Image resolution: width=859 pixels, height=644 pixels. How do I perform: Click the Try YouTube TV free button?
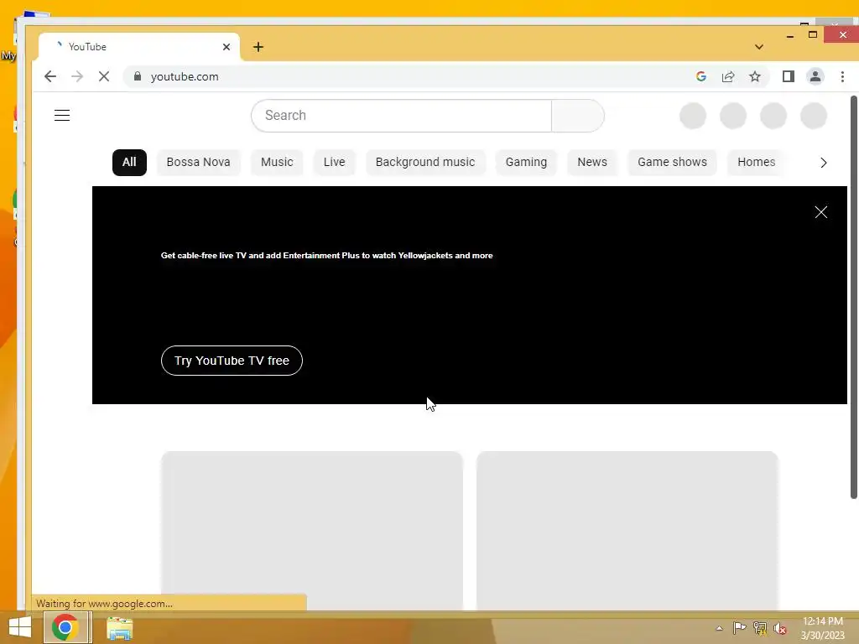coord(232,361)
